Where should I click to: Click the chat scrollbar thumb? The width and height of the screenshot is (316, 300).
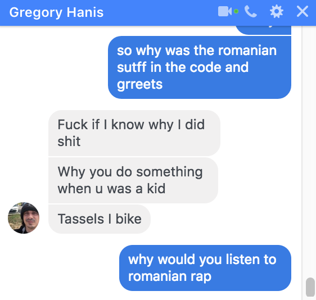[310, 287]
